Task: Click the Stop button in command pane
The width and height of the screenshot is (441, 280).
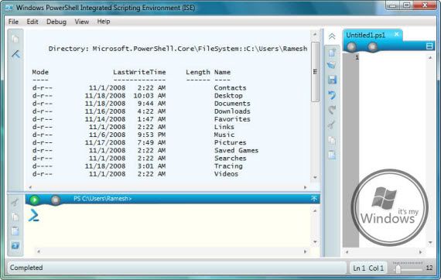Action: coord(56,200)
